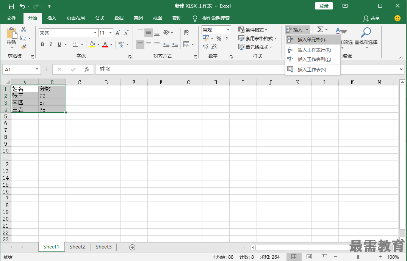This screenshot has height=261, width=407.
Task: Click the AutoSum sigma icon
Action: pyautogui.click(x=320, y=30)
